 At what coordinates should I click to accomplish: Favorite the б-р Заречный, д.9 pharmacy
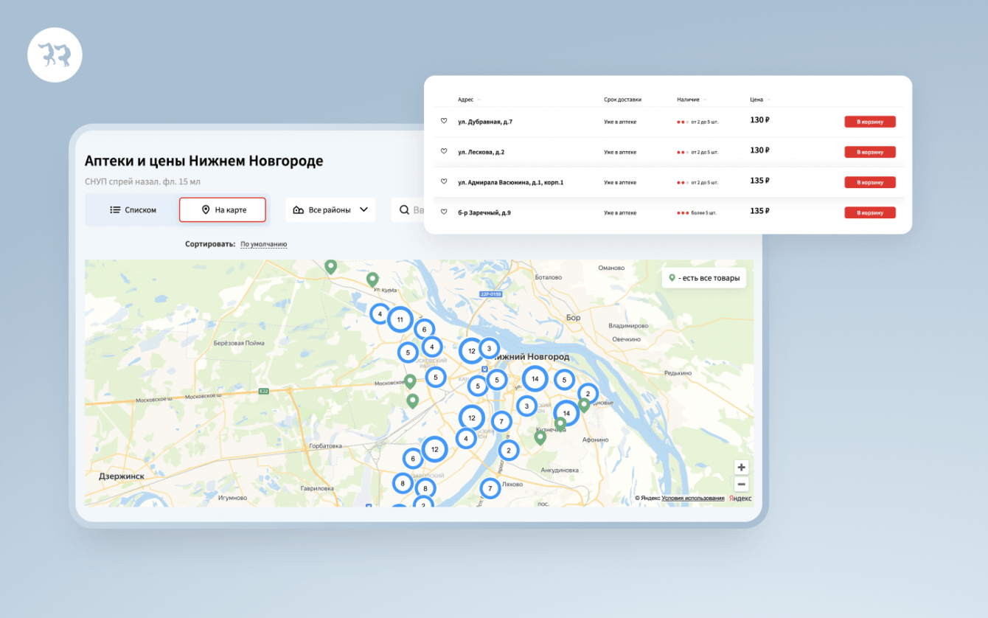click(444, 212)
